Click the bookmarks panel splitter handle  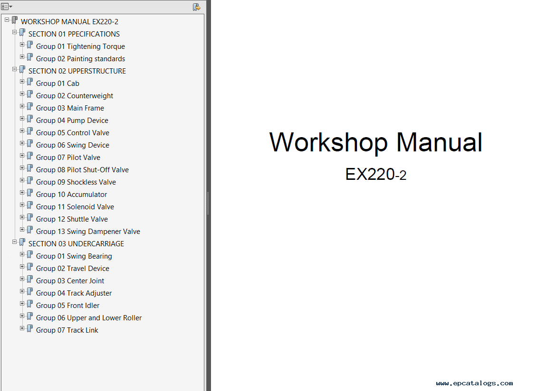pyautogui.click(x=208, y=203)
